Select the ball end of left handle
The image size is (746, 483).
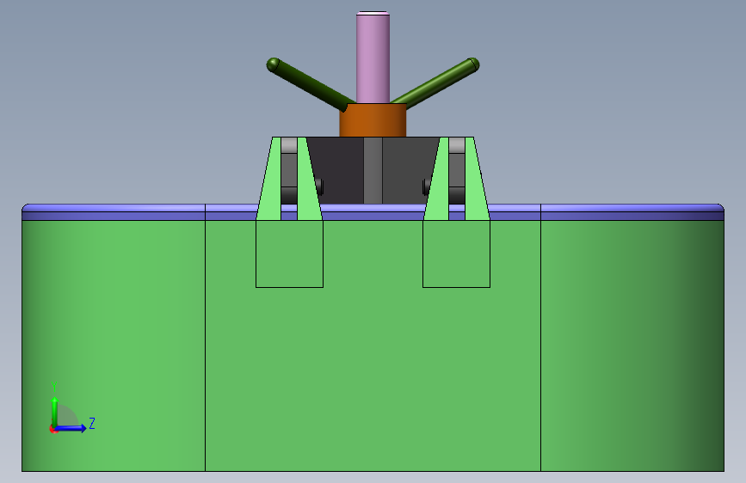[x=273, y=64]
